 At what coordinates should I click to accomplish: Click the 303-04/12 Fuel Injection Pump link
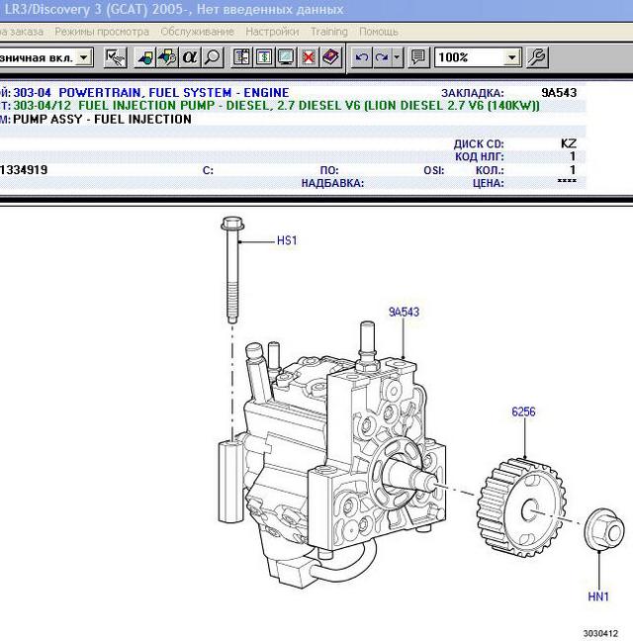coord(276,106)
